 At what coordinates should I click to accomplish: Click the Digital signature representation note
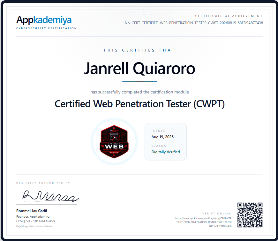click(x=34, y=226)
